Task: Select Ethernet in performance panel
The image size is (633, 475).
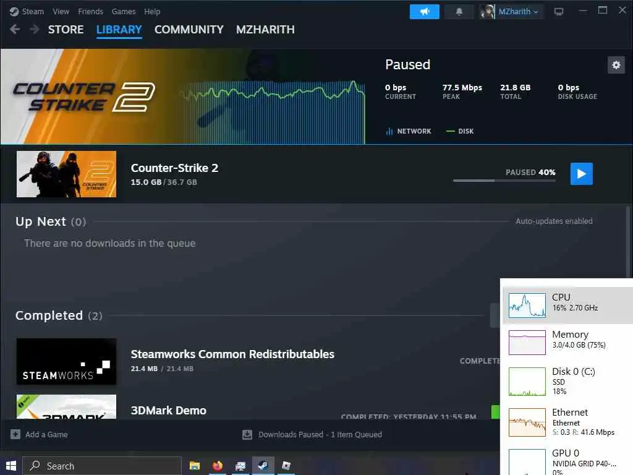Action: pyautogui.click(x=567, y=422)
